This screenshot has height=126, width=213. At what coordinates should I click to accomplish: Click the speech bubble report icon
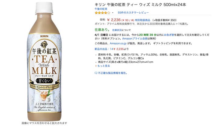[x=96, y=73]
